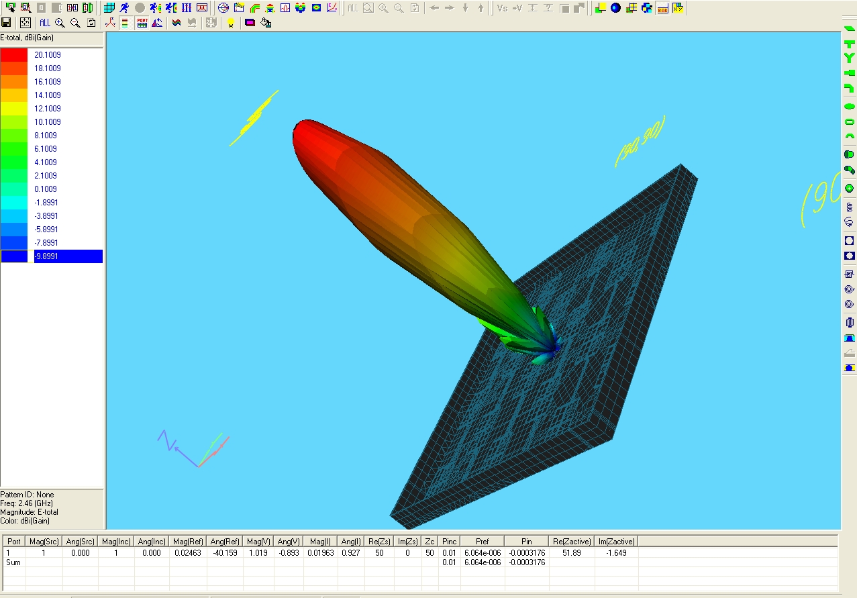This screenshot has width=857, height=598.
Task: Select the -3.8991 legend value
Action: [46, 216]
